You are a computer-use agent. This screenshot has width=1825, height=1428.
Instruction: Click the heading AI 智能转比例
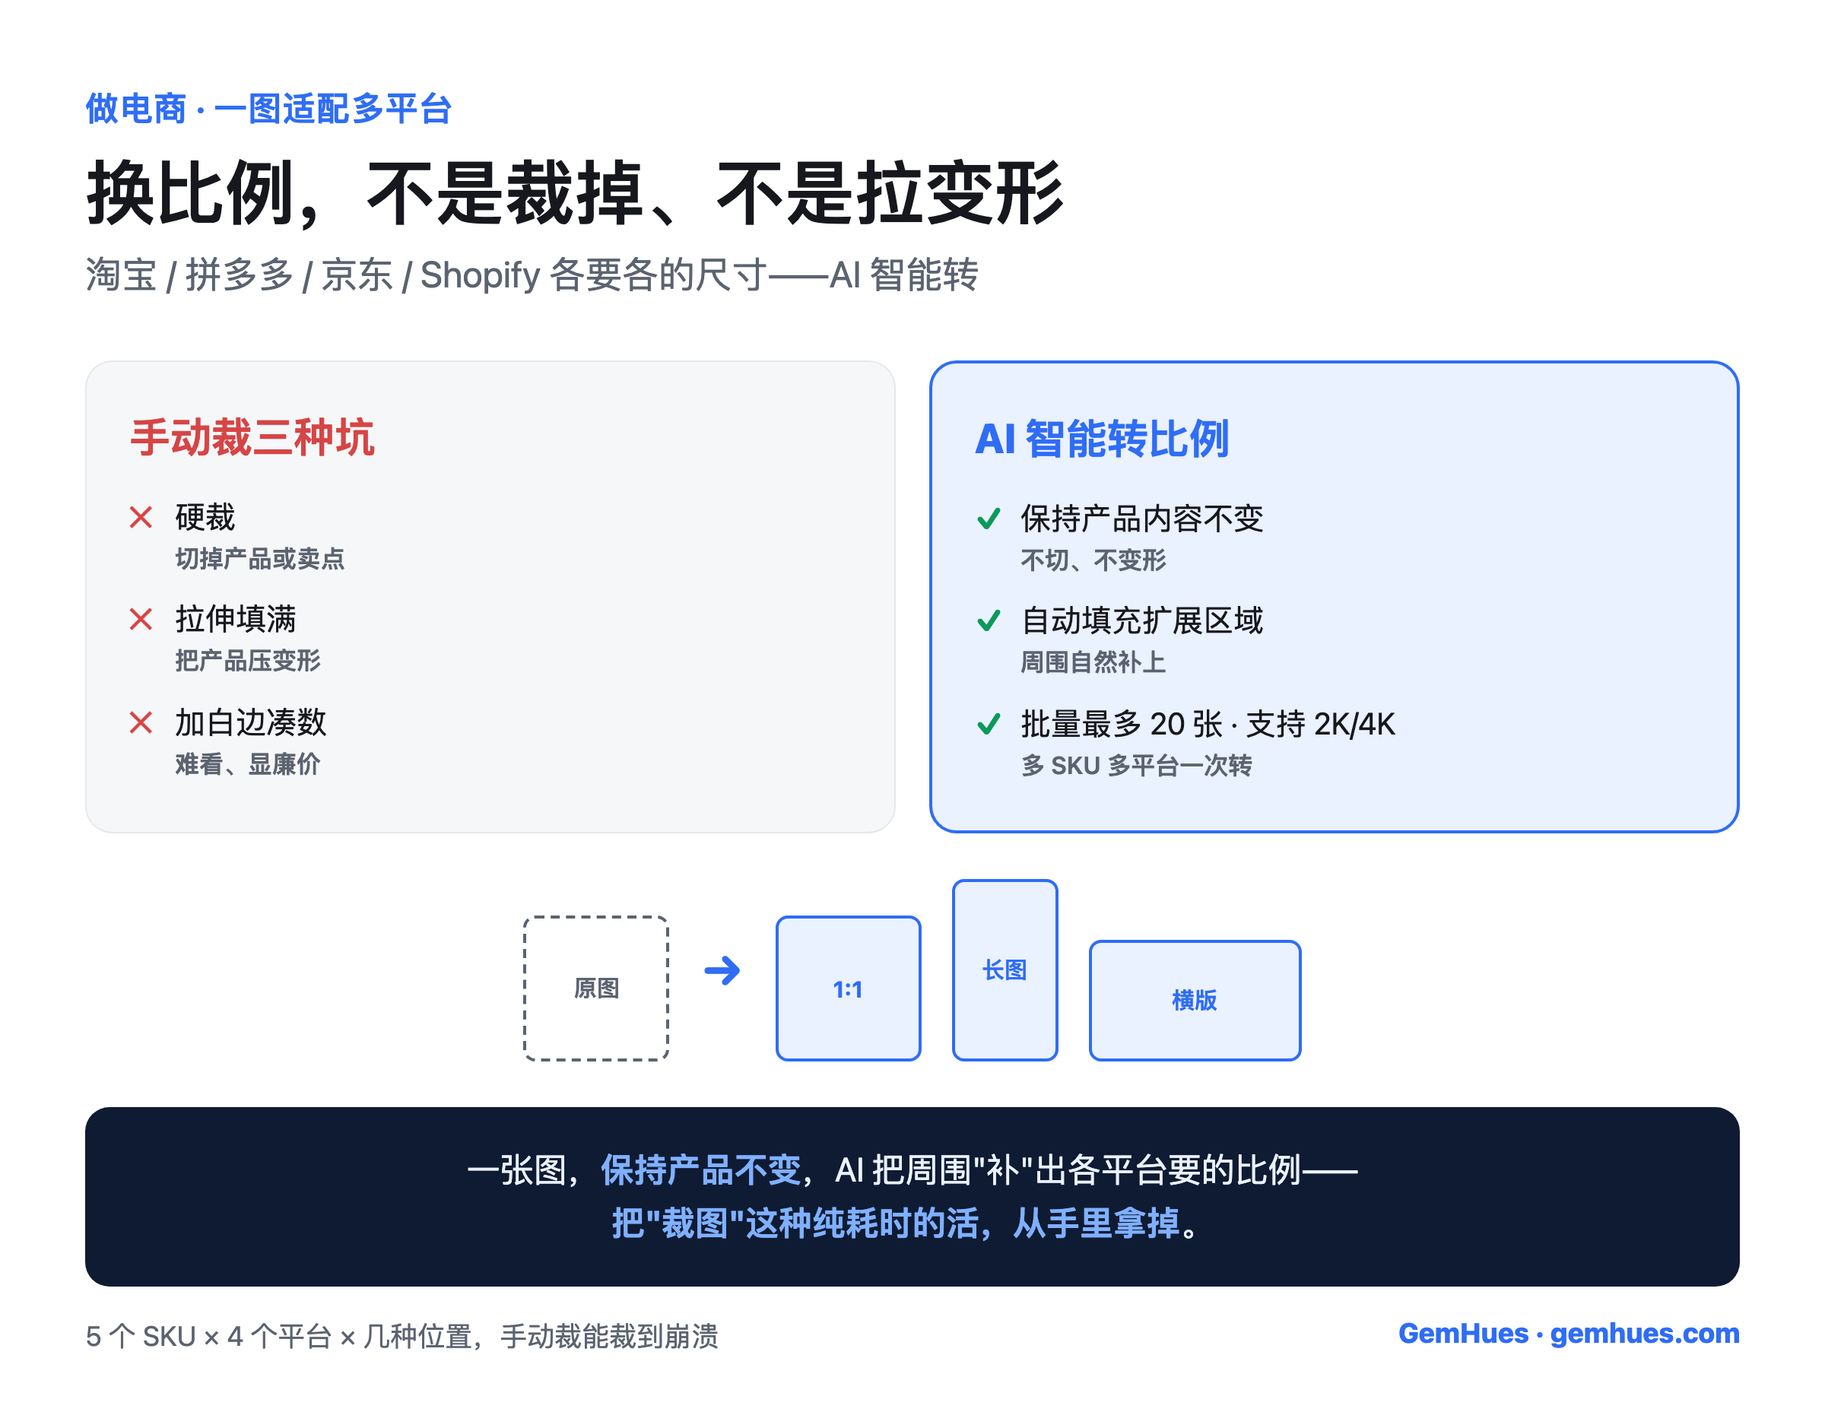click(x=1102, y=438)
